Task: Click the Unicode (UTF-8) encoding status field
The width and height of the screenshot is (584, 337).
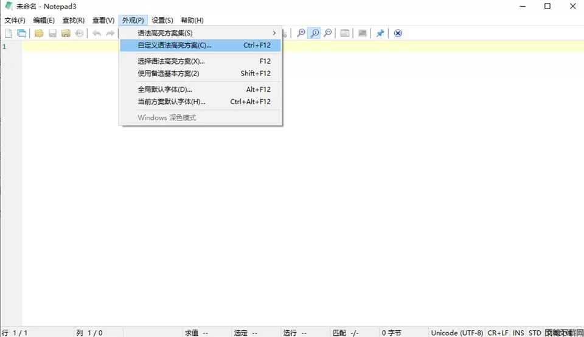Action: click(x=457, y=333)
